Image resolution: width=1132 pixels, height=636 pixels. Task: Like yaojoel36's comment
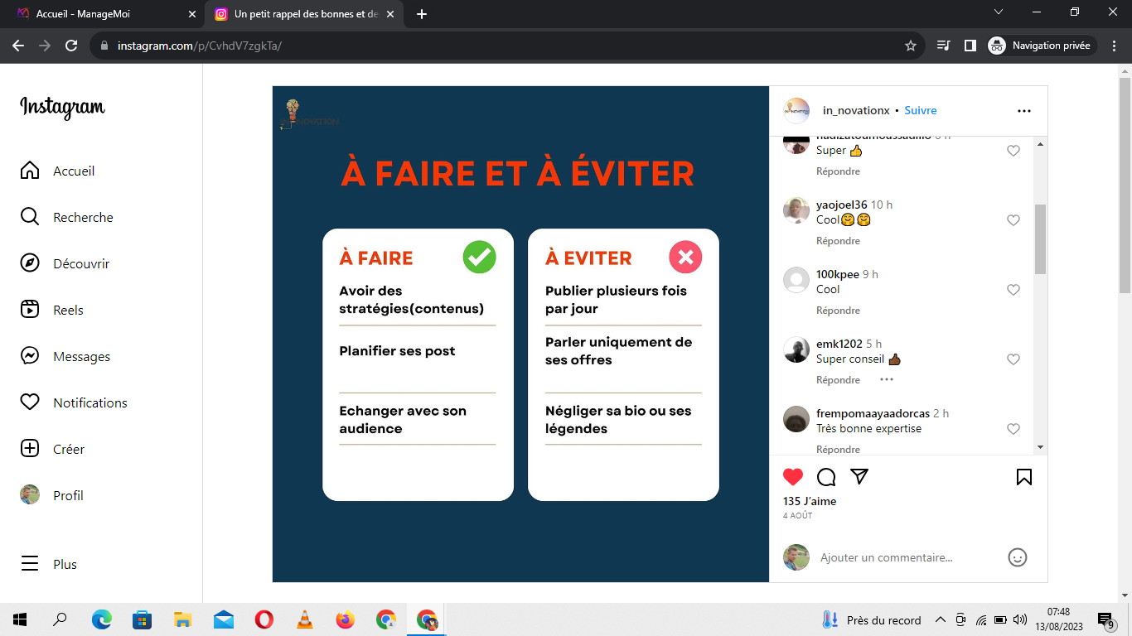click(x=1013, y=220)
